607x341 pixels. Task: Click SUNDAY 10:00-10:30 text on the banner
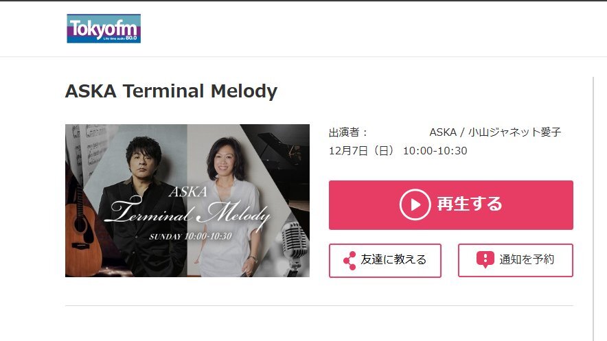[x=190, y=236]
